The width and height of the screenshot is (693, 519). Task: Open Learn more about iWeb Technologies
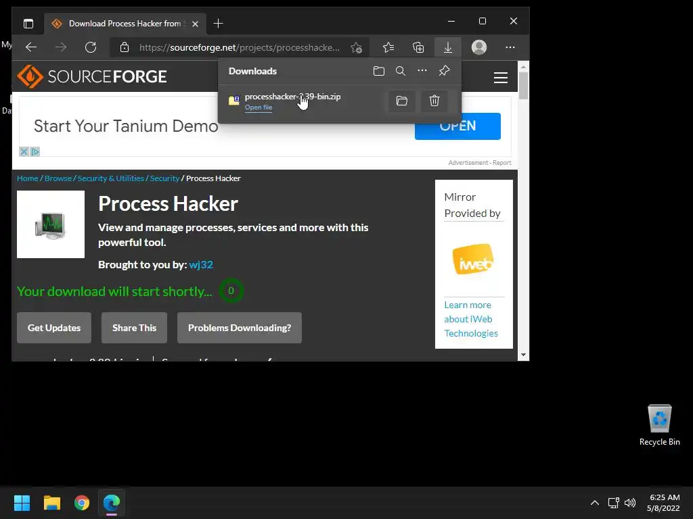pos(471,319)
